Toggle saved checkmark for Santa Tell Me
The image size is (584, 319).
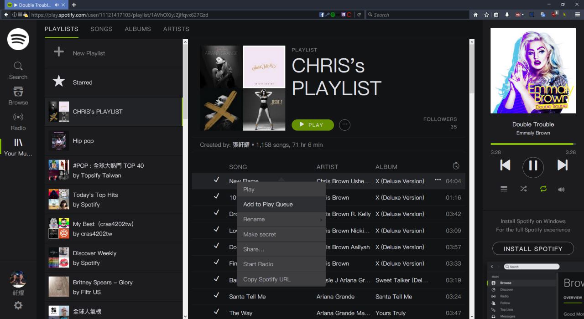(216, 295)
